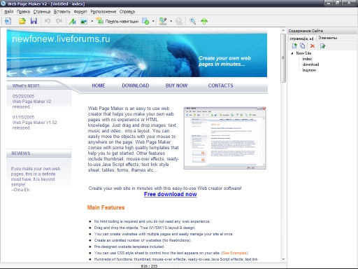This screenshot has width=358, height=269.
Task: Click the scroll down arrow of page scrollbar
Action: pos(283,259)
